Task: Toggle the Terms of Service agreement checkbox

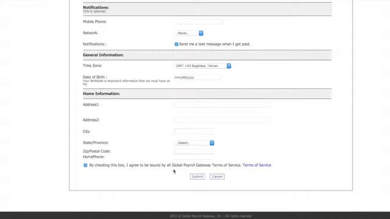Action: coord(85,165)
